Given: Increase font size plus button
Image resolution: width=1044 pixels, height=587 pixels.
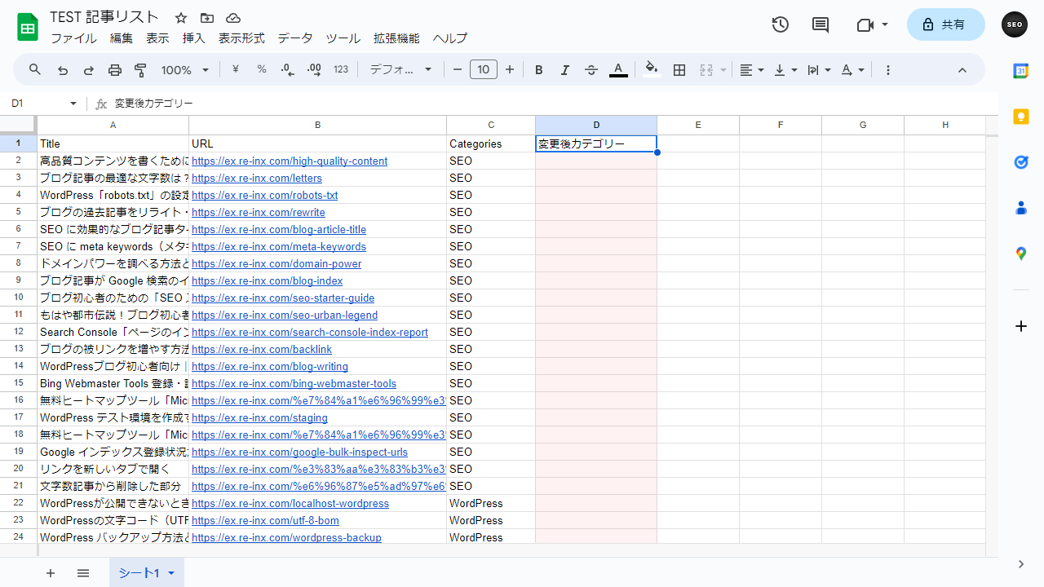Looking at the screenshot, I should point(510,70).
